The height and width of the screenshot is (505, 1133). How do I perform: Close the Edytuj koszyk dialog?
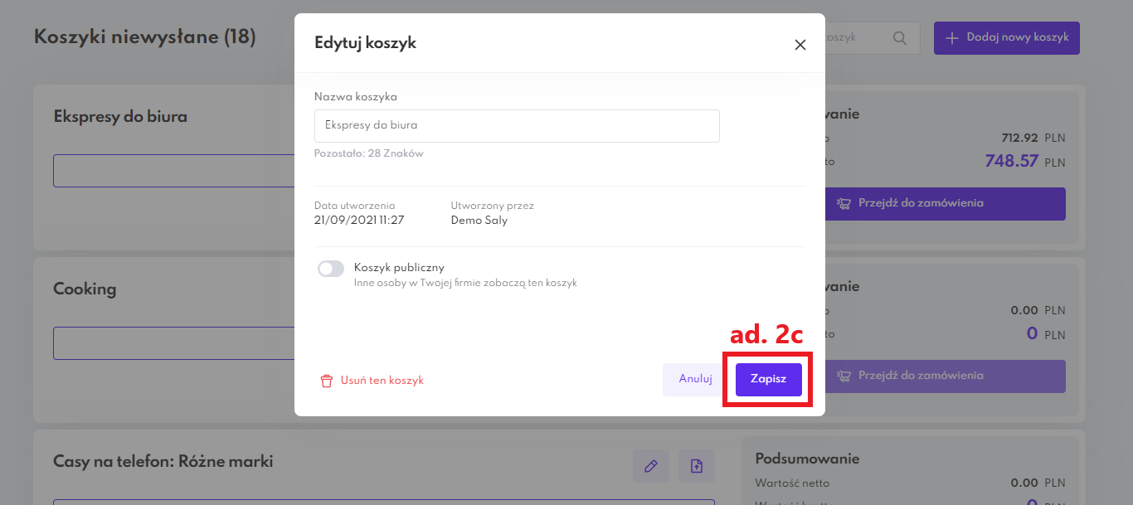click(800, 45)
